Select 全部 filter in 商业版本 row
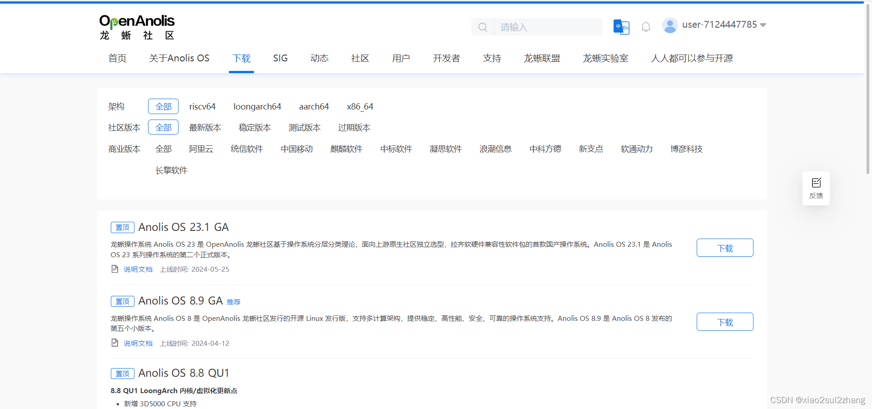 coord(163,149)
